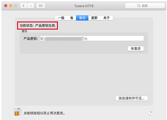Viewport: 167px width, 120px height.
Task: Select the 激活 tab
Action: pos(82,18)
